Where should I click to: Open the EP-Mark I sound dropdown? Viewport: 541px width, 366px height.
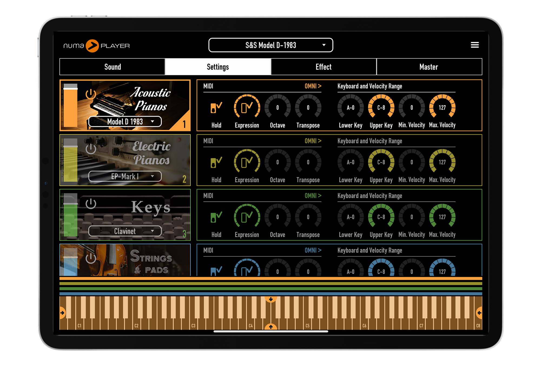click(125, 176)
